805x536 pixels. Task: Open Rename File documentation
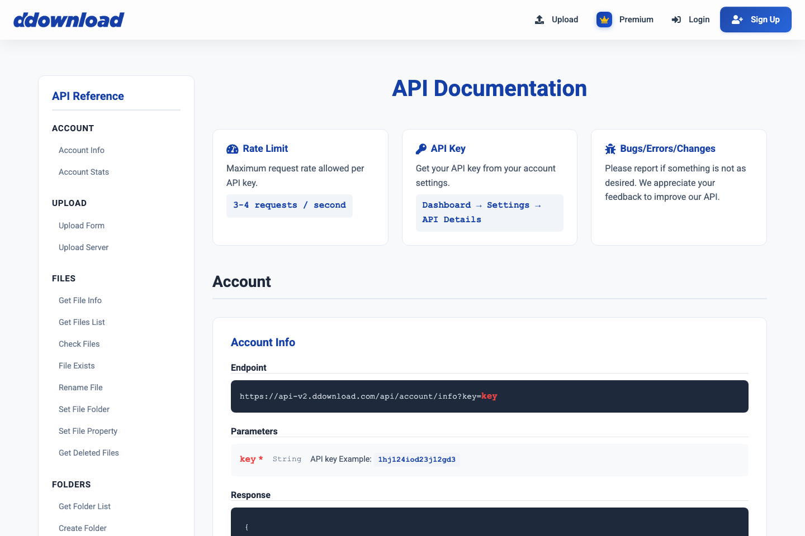[x=80, y=387]
